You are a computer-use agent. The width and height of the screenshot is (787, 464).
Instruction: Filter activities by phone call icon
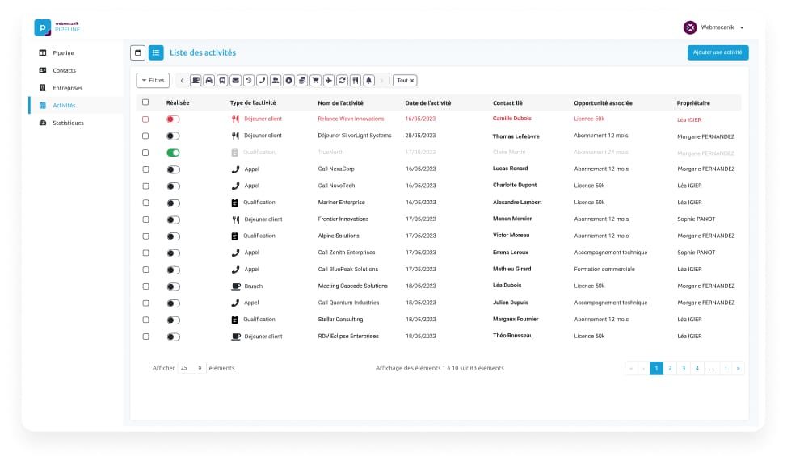coord(263,81)
